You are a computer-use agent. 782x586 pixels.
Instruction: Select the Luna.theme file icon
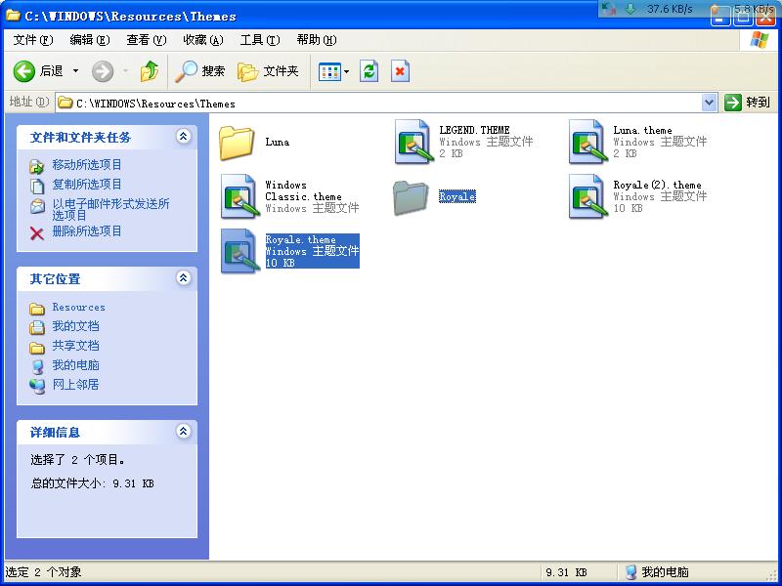[x=587, y=142]
